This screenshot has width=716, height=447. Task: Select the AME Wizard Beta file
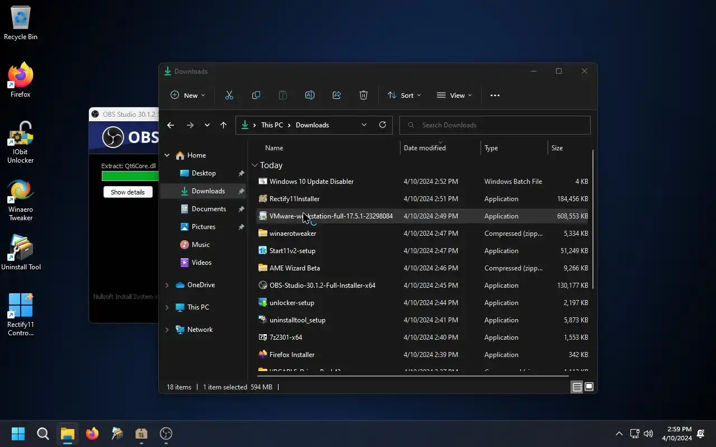pyautogui.click(x=423, y=268)
